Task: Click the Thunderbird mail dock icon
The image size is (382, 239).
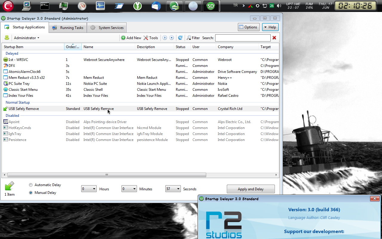Action: [x=156, y=6]
